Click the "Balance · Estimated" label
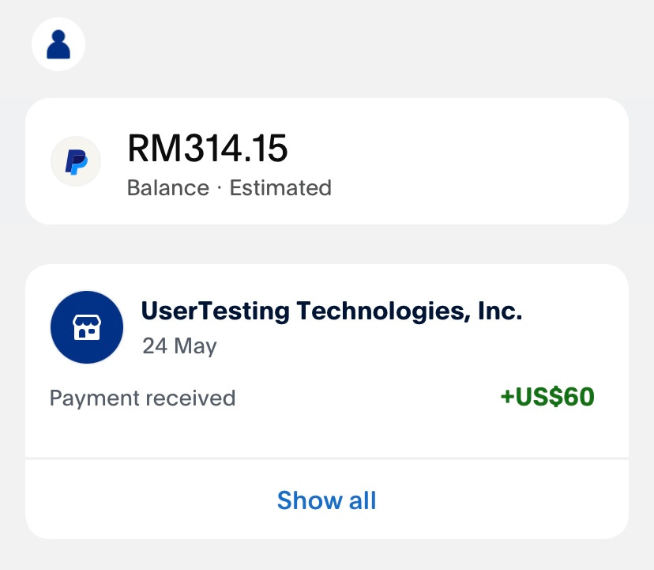Image resolution: width=654 pixels, height=570 pixels. point(229,187)
